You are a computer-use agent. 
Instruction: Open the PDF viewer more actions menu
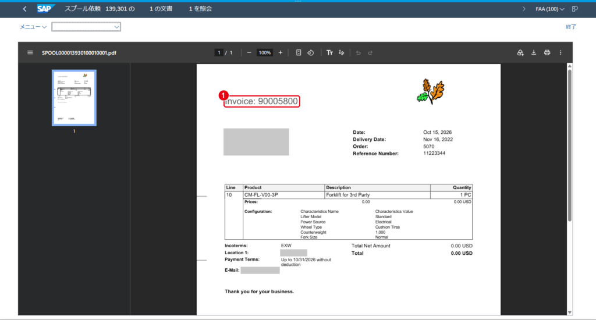tap(560, 52)
